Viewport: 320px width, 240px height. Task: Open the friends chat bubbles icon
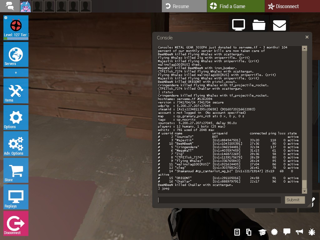pyautogui.click(x=10, y=6)
